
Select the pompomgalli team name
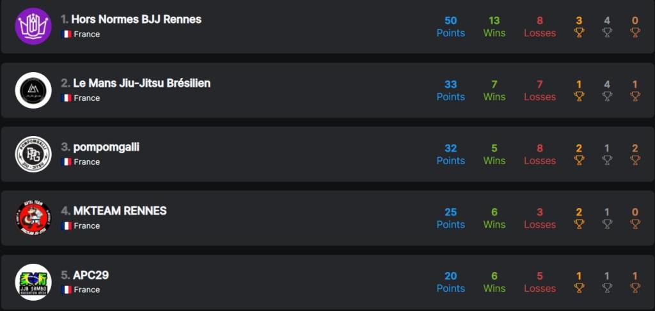pyautogui.click(x=106, y=147)
